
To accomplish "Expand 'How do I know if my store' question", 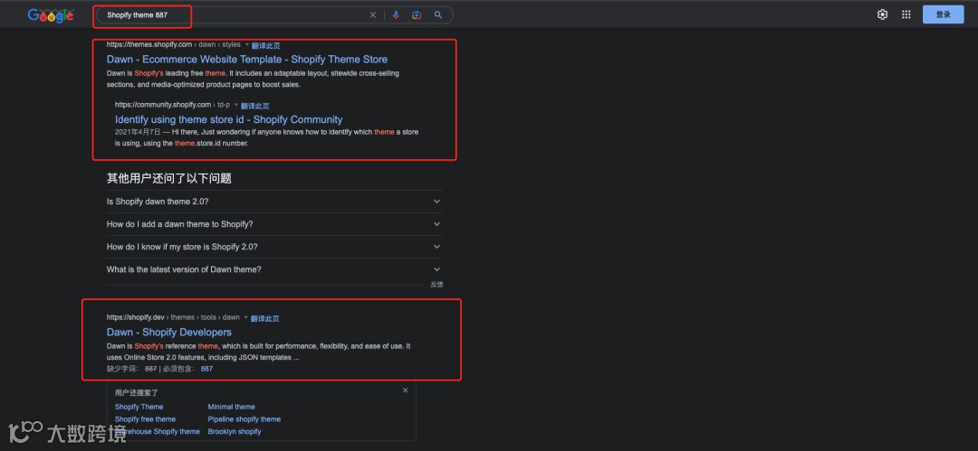I will point(274,247).
